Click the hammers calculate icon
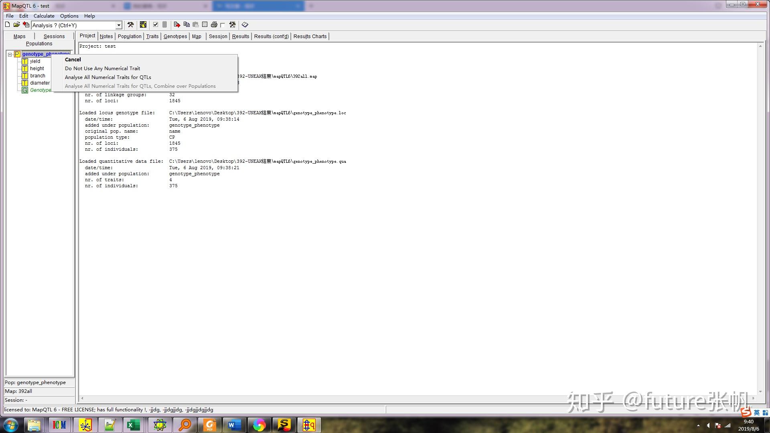770x433 pixels. tap(131, 25)
